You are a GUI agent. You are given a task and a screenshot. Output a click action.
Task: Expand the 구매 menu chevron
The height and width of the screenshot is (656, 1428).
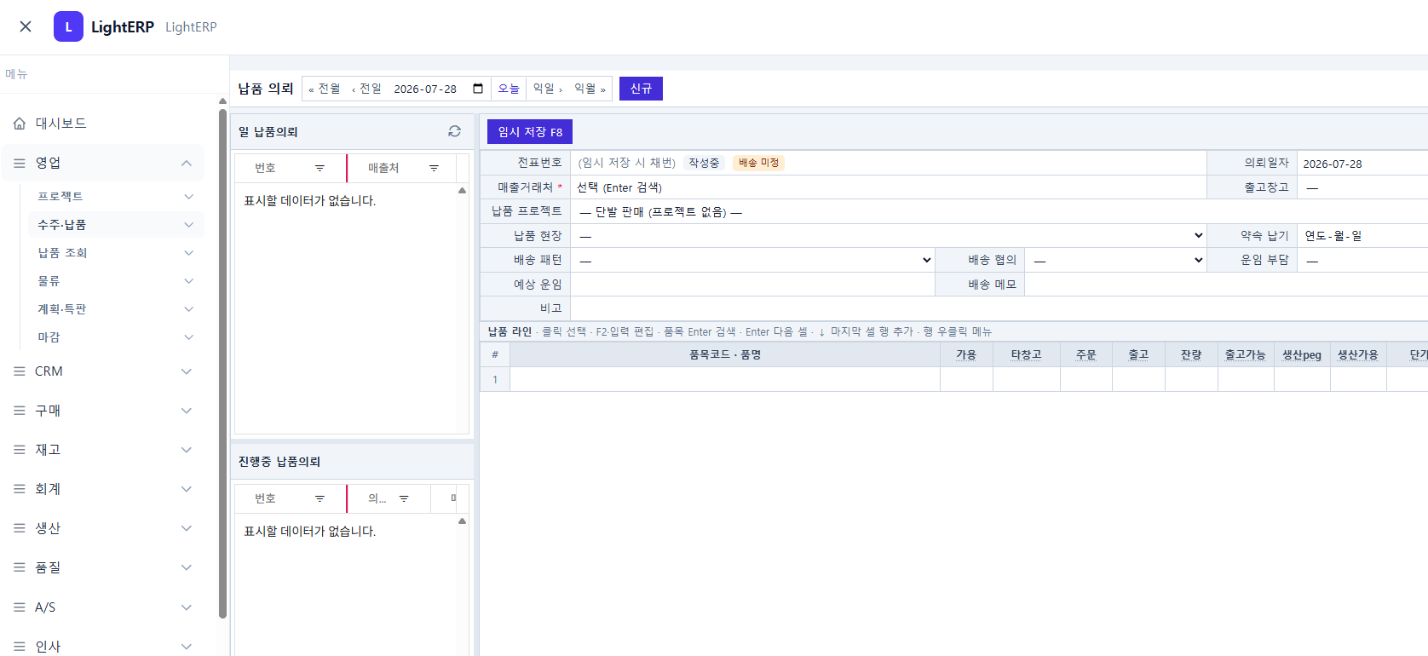click(187, 411)
